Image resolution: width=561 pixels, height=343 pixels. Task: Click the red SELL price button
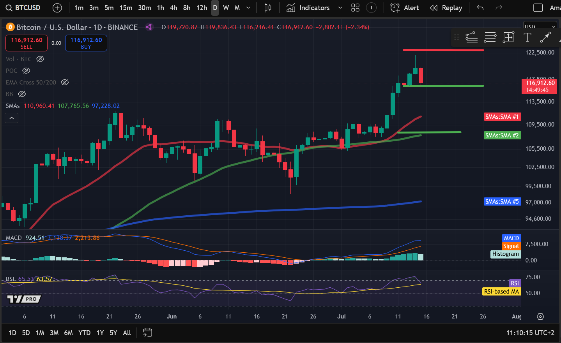pos(27,43)
